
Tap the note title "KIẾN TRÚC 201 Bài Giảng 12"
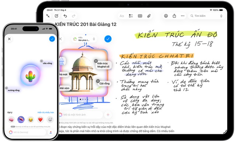[86, 24]
